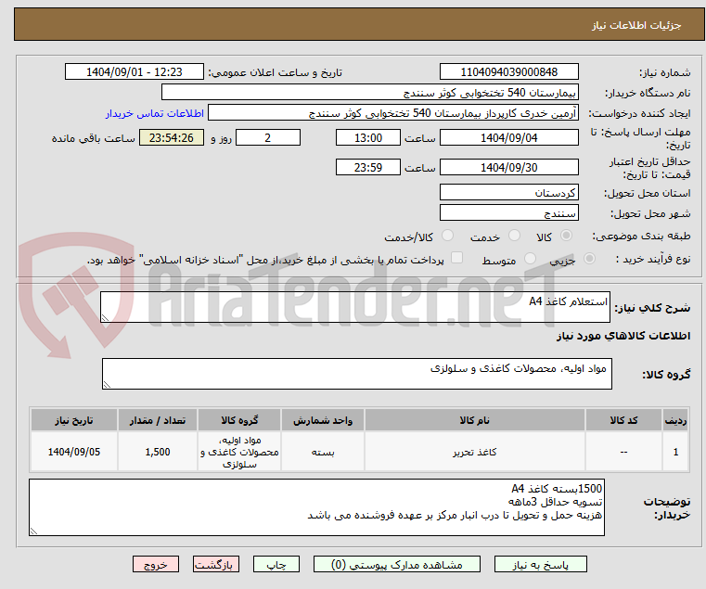Click the بسته unit cell
706x589 pixels.
(x=323, y=452)
